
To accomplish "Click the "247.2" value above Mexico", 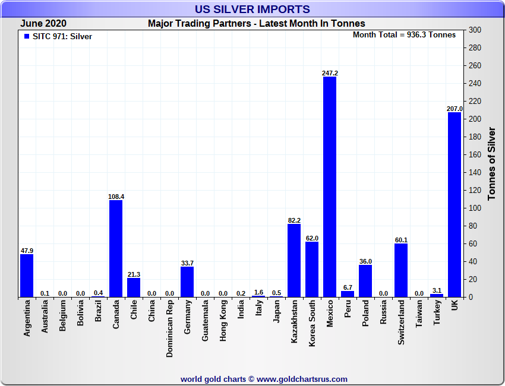I will click(x=330, y=73).
